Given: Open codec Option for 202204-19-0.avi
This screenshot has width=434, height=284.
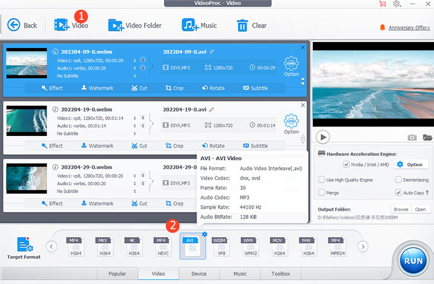Looking at the screenshot, I should point(291,124).
